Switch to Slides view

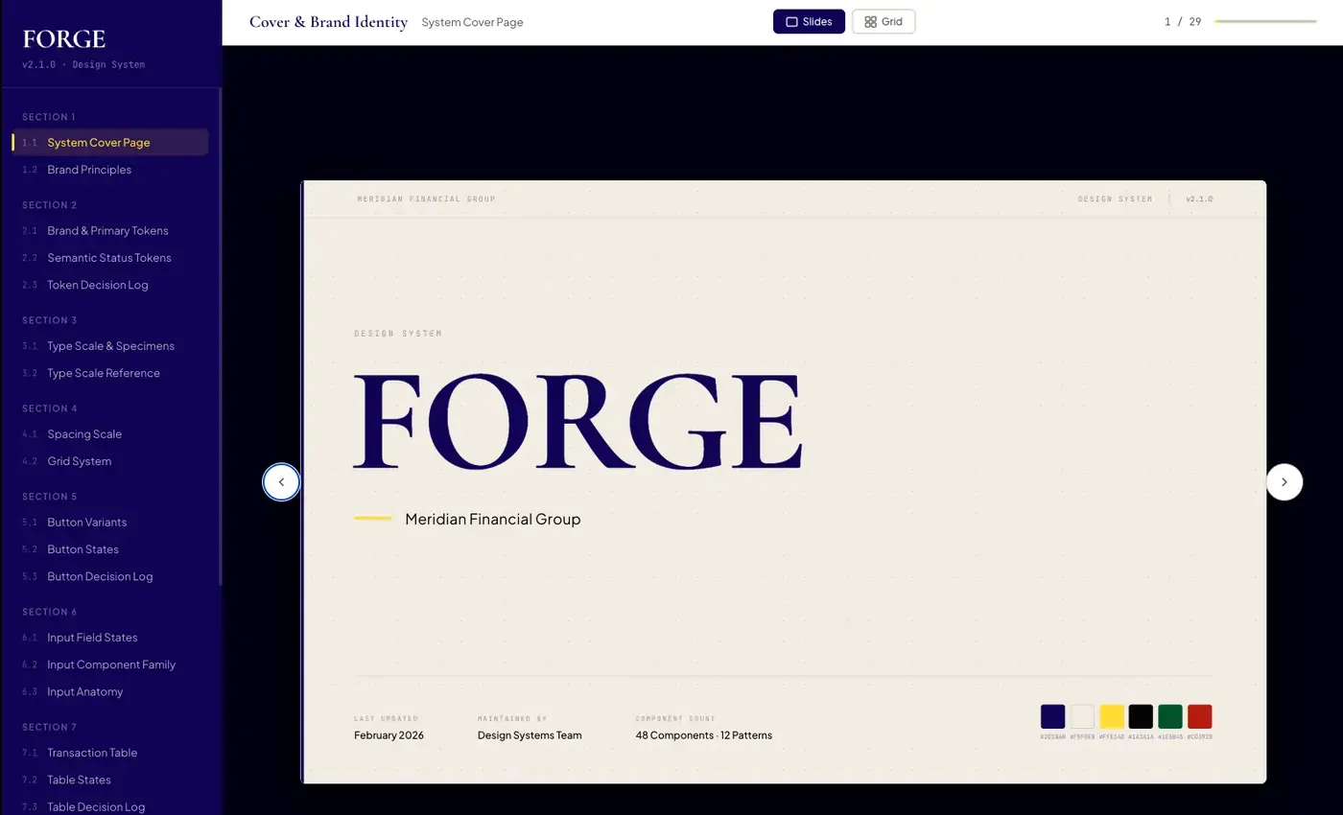pyautogui.click(x=809, y=21)
